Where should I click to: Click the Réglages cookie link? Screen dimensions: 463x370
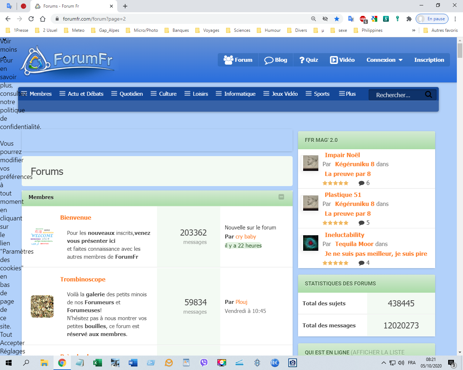13,351
